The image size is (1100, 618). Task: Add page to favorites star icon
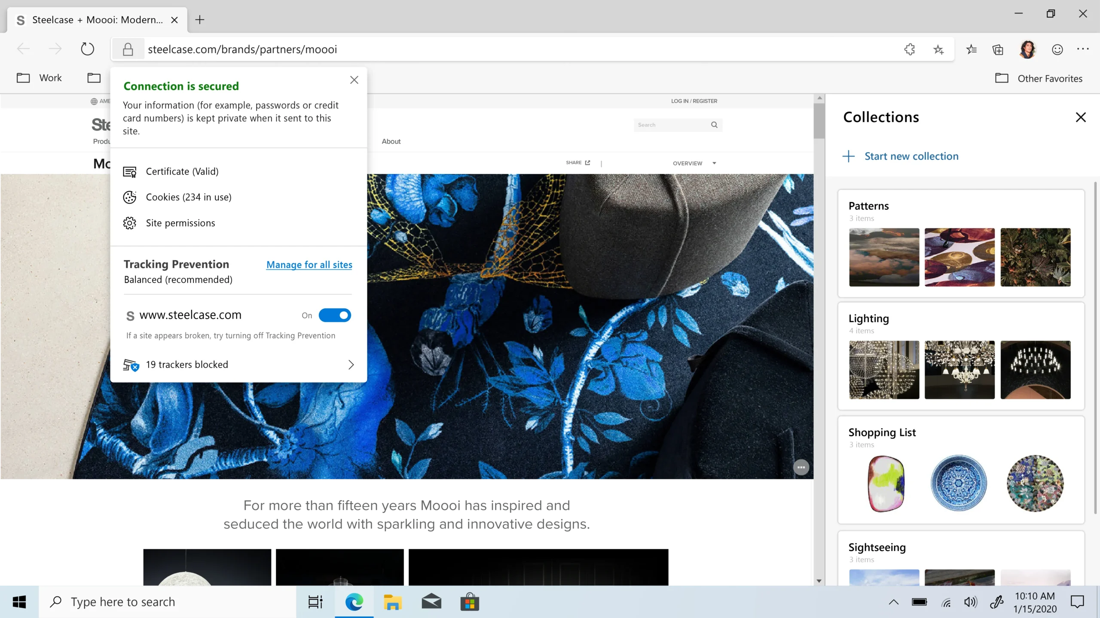point(938,49)
